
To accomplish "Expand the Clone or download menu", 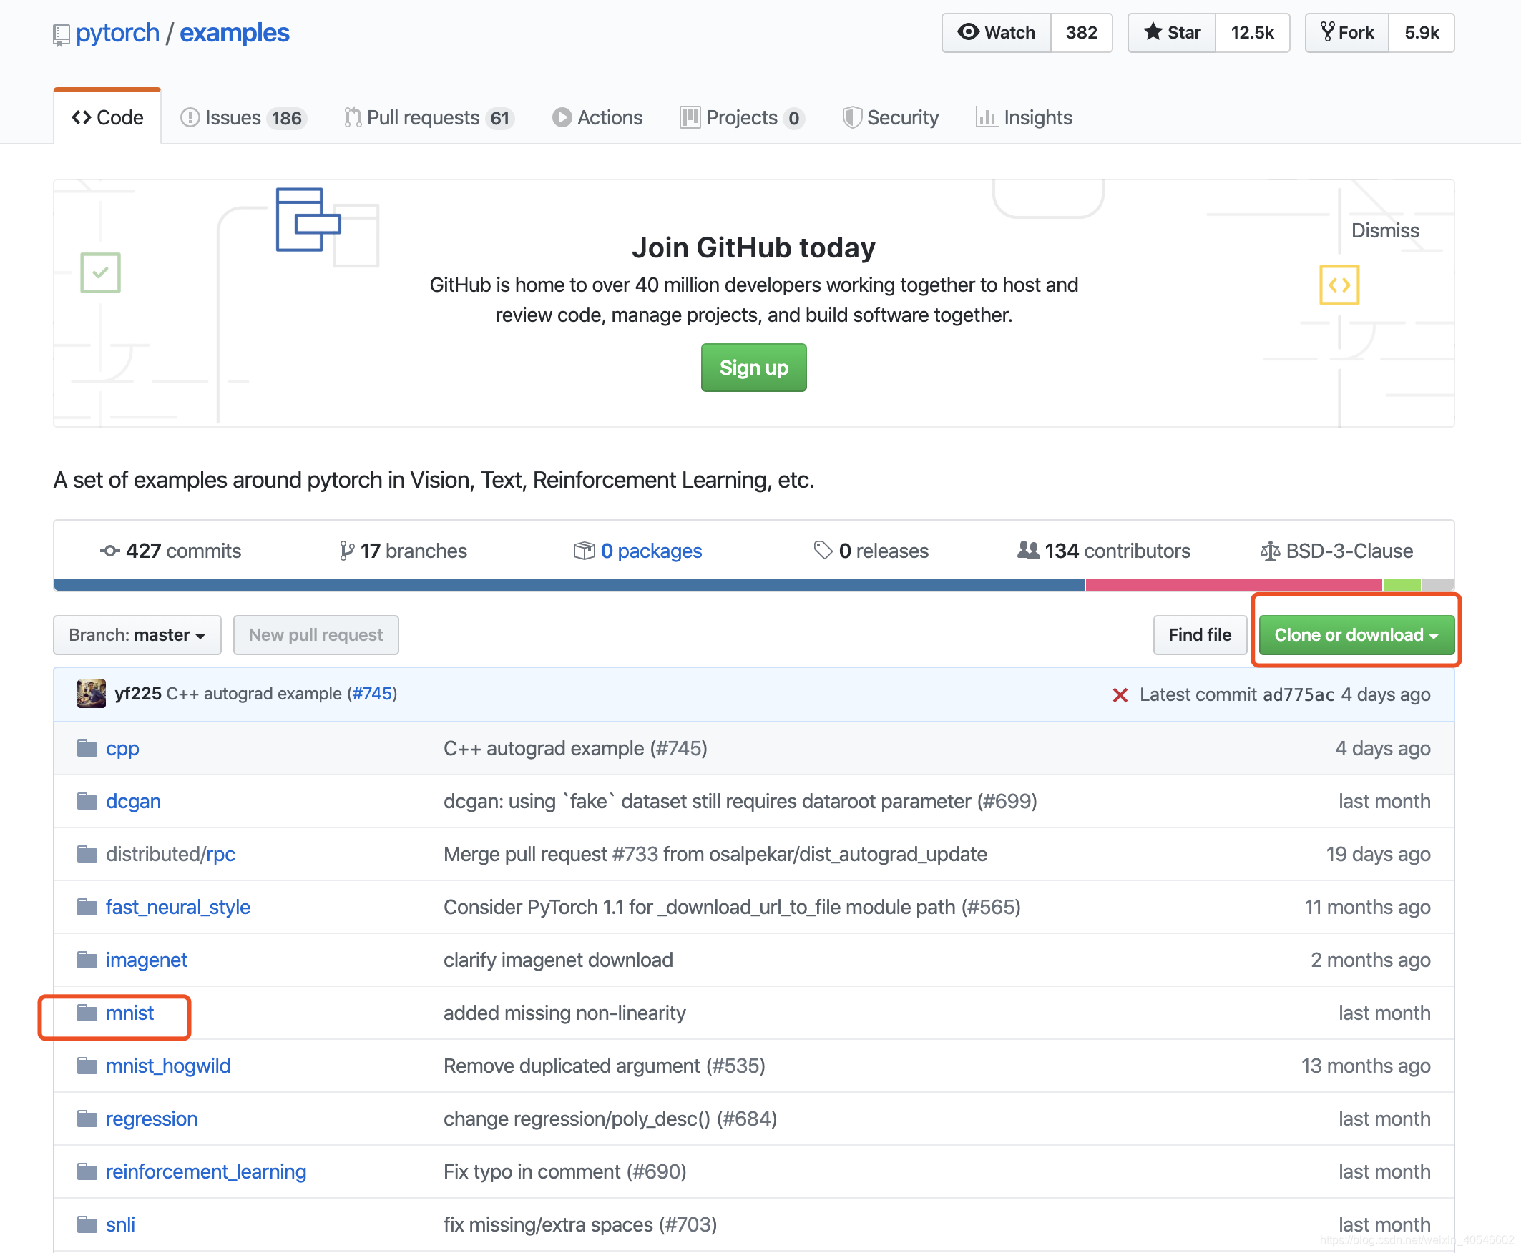I will tap(1356, 635).
